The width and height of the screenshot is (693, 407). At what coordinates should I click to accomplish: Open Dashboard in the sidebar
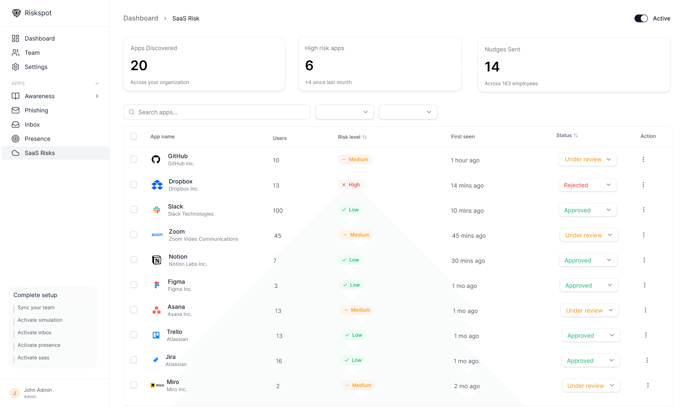tap(56, 38)
